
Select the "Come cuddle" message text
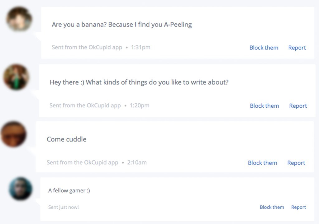click(x=66, y=139)
